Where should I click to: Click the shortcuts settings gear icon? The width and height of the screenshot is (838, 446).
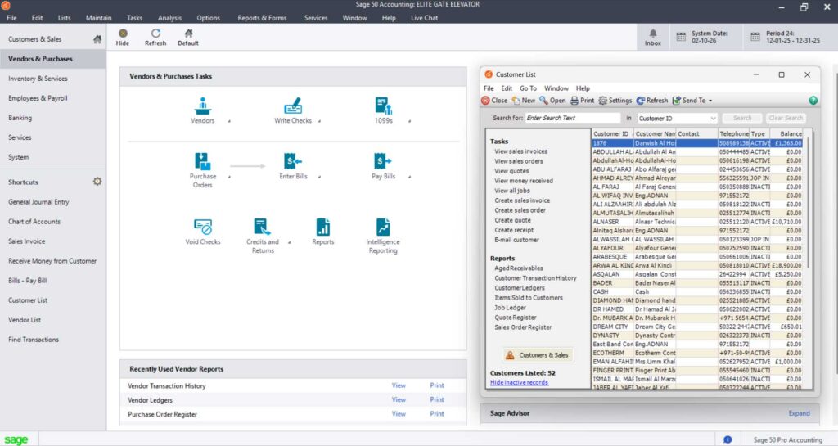pyautogui.click(x=97, y=182)
